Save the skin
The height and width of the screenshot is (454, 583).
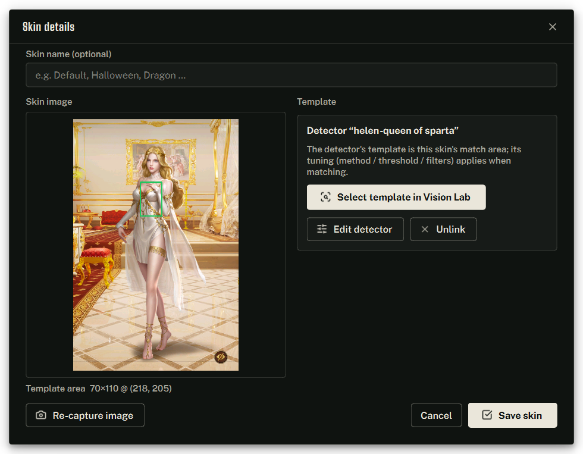pos(512,415)
